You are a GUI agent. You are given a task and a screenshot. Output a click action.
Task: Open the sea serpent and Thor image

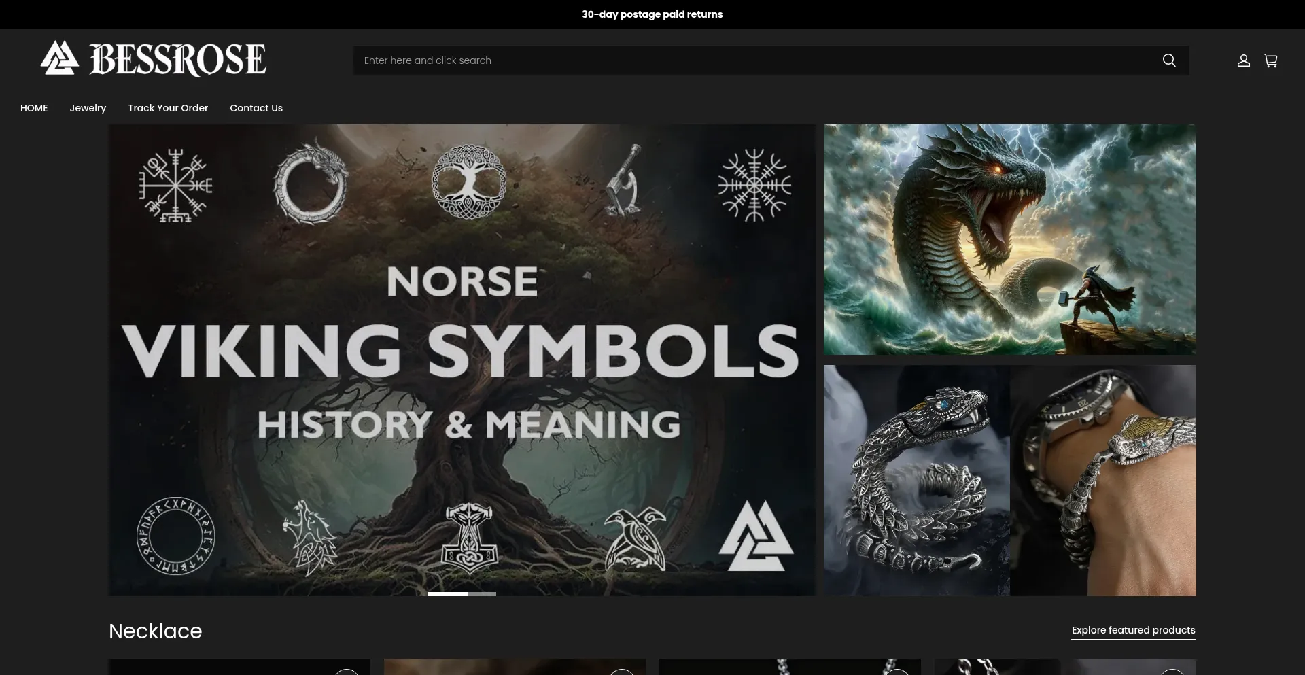[x=1009, y=239]
